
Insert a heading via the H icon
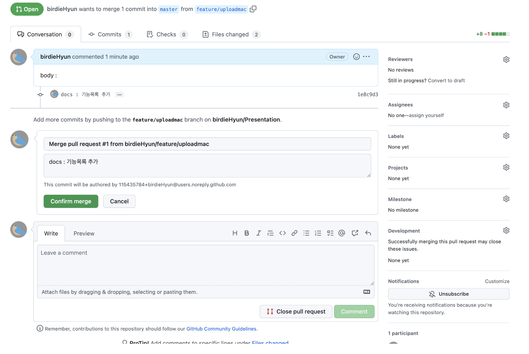click(x=235, y=233)
